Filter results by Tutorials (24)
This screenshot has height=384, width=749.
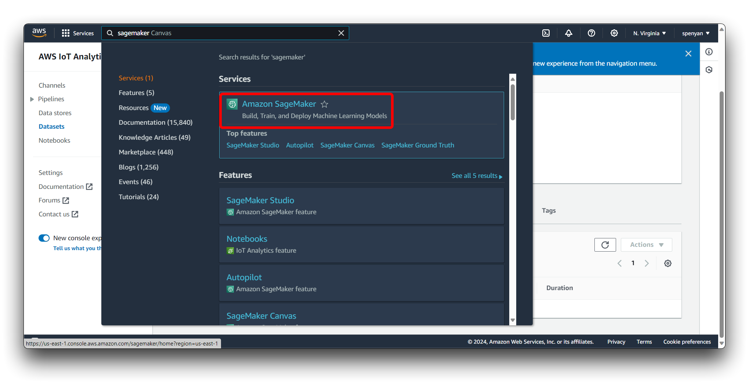(138, 197)
